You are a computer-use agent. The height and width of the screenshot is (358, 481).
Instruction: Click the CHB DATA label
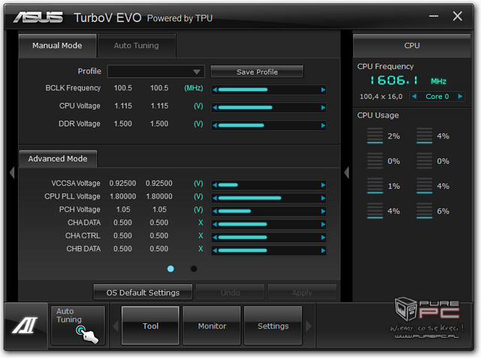83,249
